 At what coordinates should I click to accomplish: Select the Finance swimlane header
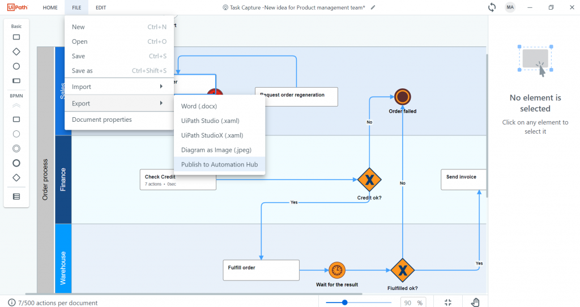pos(63,180)
